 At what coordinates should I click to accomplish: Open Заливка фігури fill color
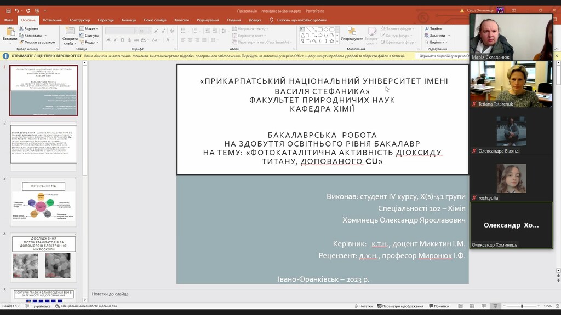pos(397,28)
